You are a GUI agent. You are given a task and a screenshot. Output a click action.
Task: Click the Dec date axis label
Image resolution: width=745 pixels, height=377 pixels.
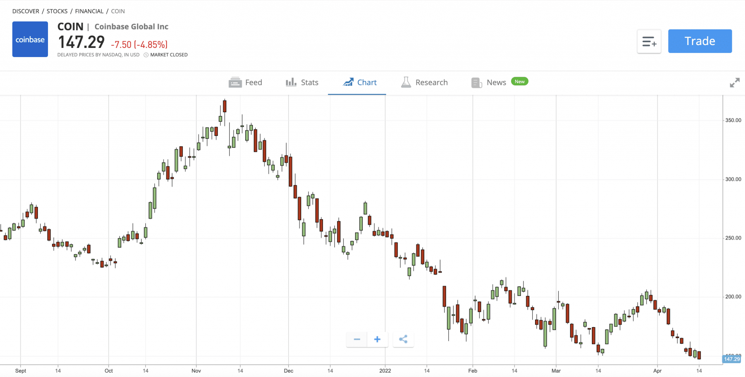click(288, 370)
